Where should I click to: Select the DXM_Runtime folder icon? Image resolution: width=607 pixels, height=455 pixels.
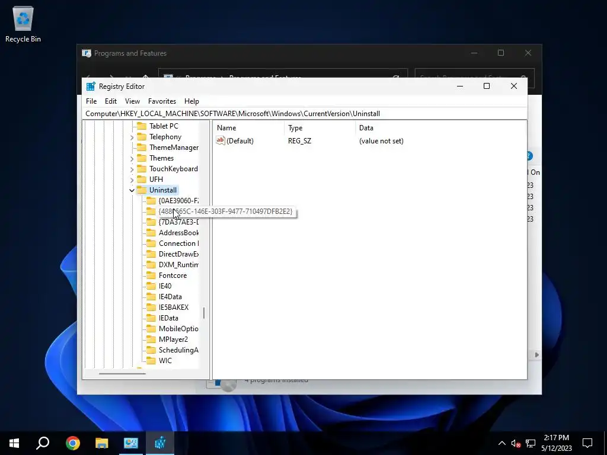pyautogui.click(x=151, y=265)
